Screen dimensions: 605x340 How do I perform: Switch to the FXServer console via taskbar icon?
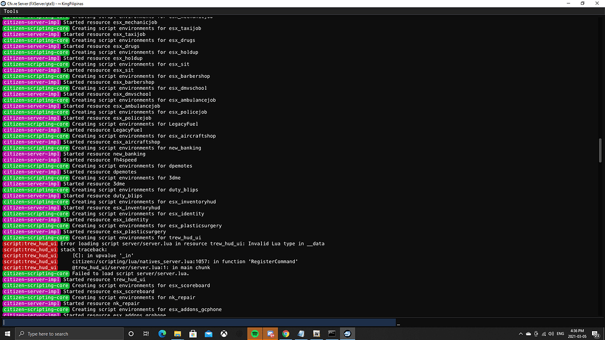pos(347,333)
